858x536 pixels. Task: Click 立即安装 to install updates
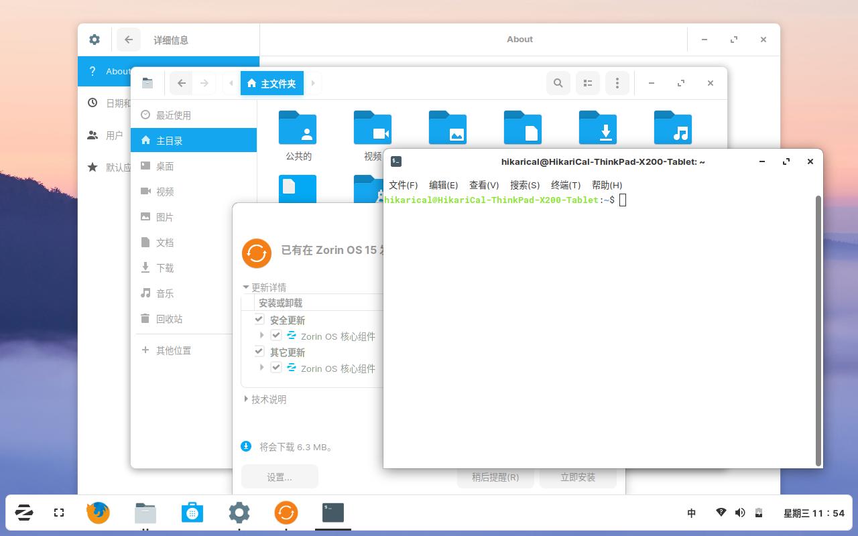click(x=578, y=476)
